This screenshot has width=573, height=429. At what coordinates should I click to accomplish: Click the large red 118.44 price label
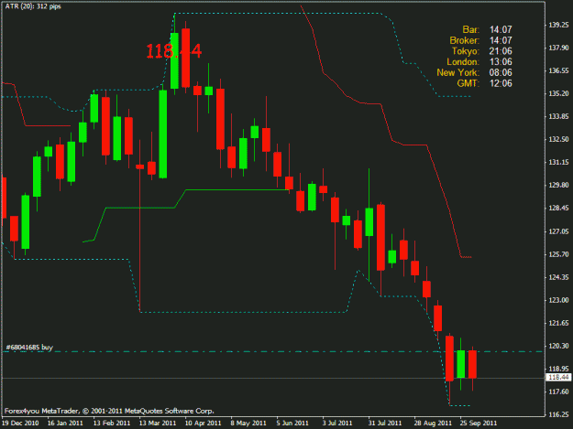tap(174, 51)
